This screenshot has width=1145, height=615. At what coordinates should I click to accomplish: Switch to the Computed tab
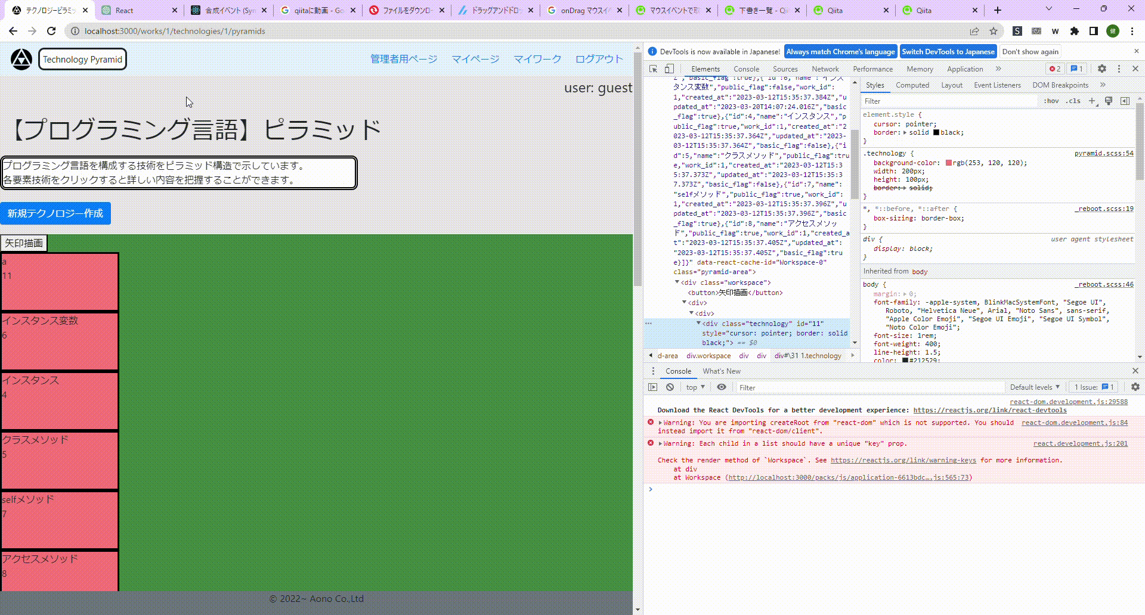tap(912, 85)
